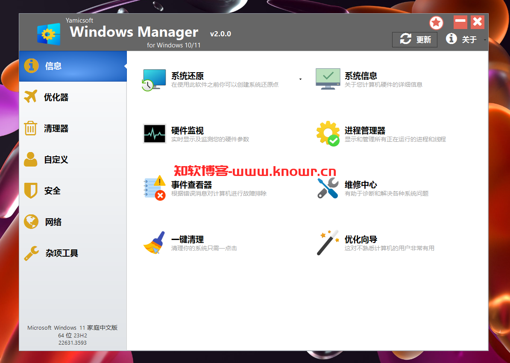The width and height of the screenshot is (510, 363).
Task: Click the 自定义 person icon
Action: [x=31, y=159]
